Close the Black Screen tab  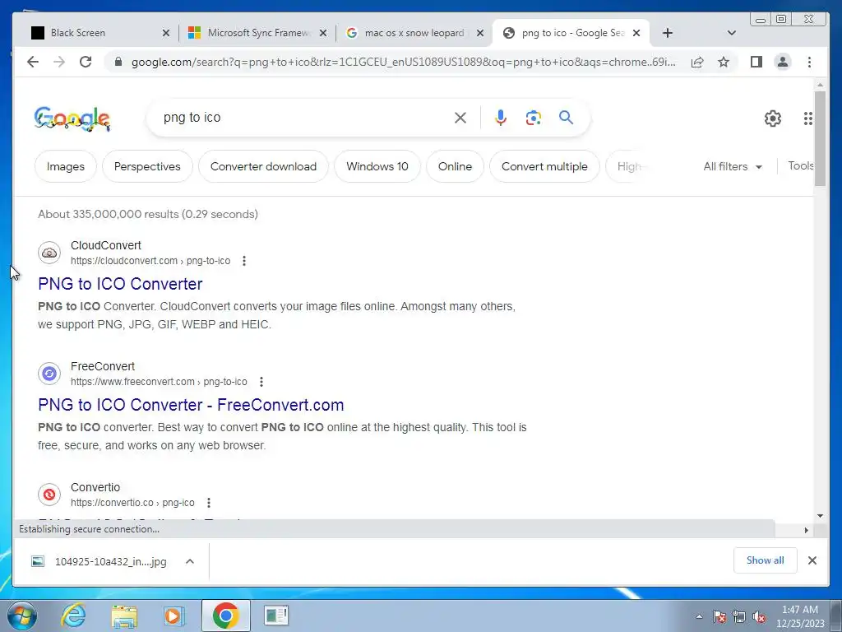tap(166, 33)
